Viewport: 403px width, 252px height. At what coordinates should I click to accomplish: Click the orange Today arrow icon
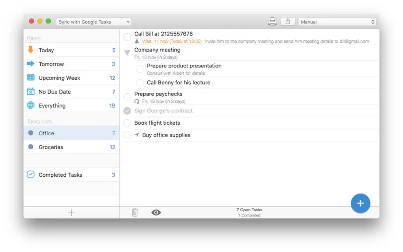tap(31, 49)
